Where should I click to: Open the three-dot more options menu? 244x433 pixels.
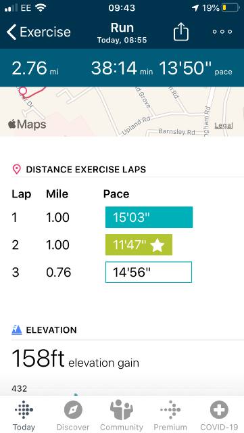tap(222, 32)
